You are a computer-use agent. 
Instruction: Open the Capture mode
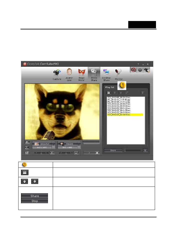pyautogui.click(x=57, y=74)
